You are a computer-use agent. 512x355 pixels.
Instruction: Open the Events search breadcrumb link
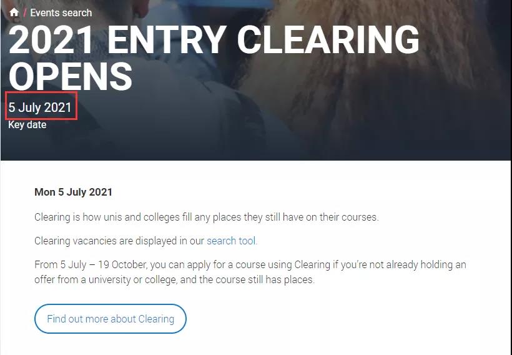point(61,12)
